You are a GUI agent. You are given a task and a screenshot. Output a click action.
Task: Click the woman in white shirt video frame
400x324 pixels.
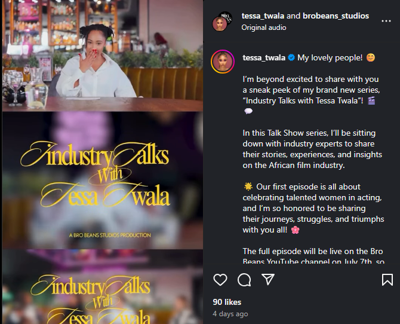[x=103, y=56]
